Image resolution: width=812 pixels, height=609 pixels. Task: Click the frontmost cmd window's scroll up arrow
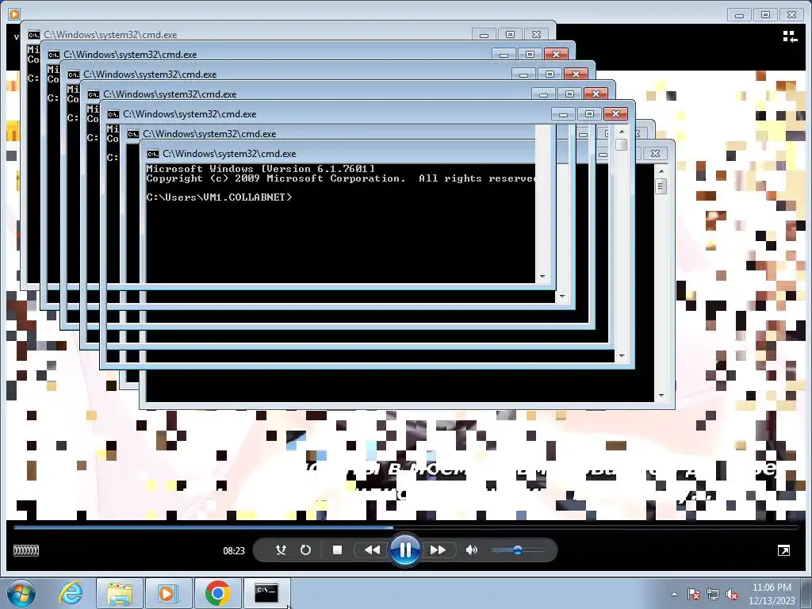661,171
